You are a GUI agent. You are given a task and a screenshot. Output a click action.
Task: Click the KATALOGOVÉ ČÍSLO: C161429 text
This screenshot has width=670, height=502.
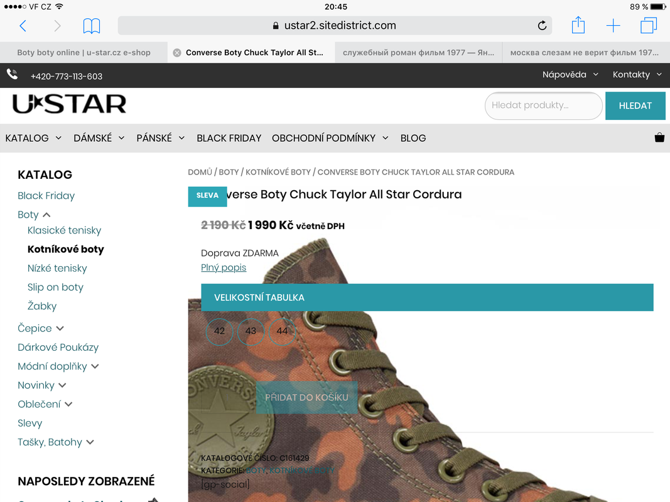[255, 458]
